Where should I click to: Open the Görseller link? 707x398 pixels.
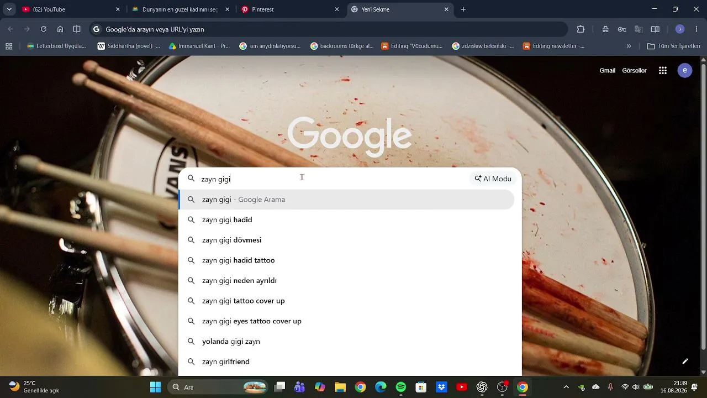634,70
